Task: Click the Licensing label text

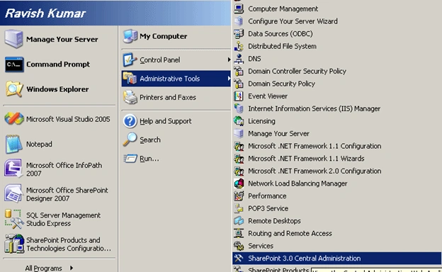Action: (261, 121)
